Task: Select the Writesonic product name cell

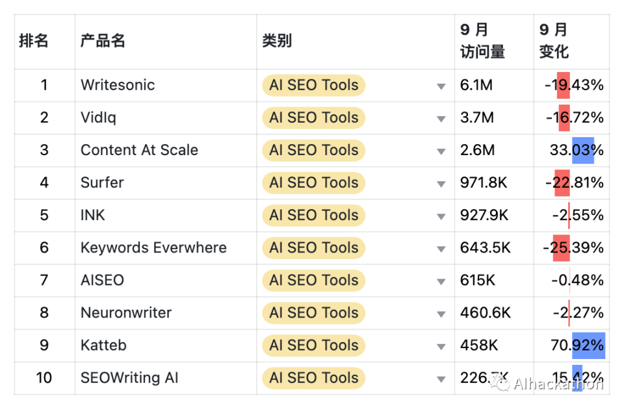Action: tap(118, 85)
